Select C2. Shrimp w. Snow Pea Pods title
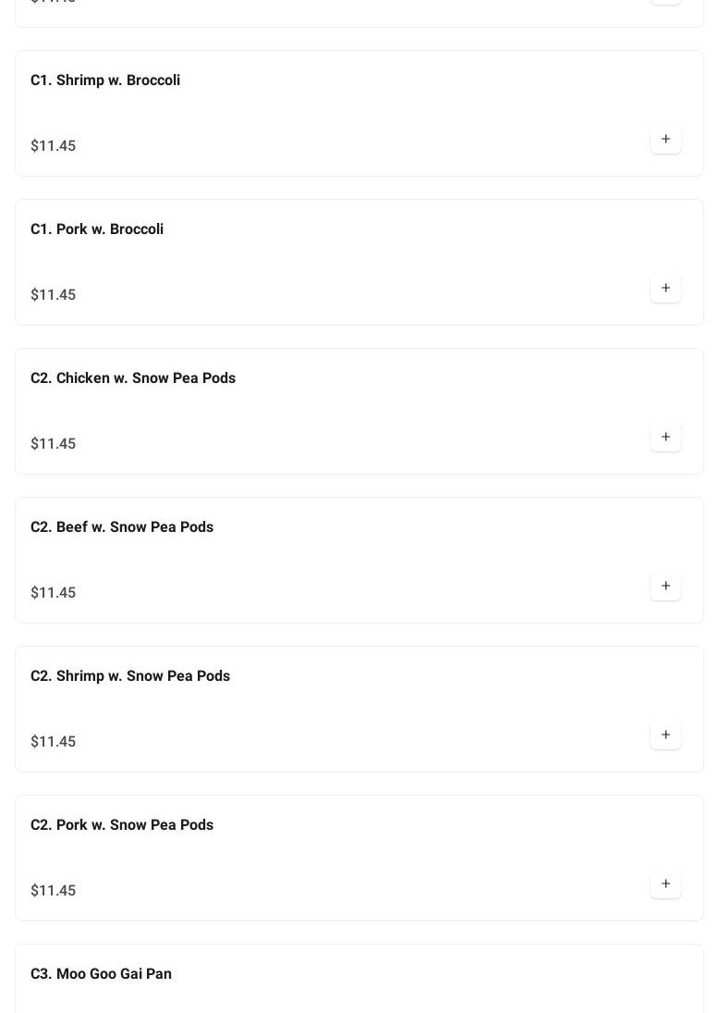The image size is (719, 1013). pos(130,676)
